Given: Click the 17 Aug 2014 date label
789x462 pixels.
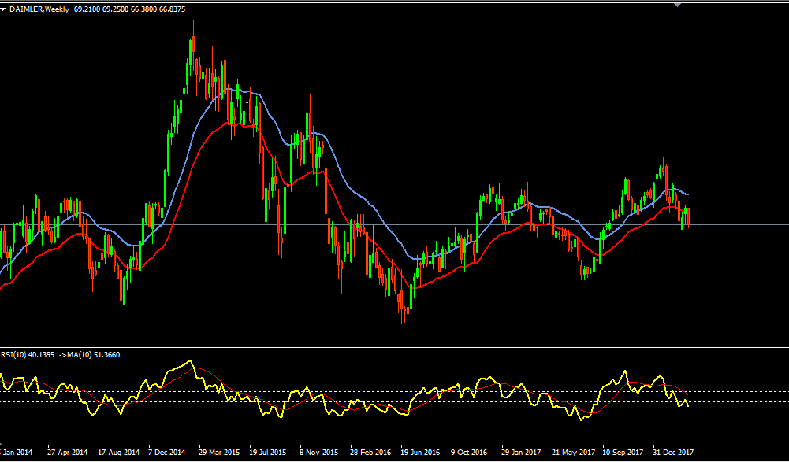Looking at the screenshot, I should pos(118,453).
